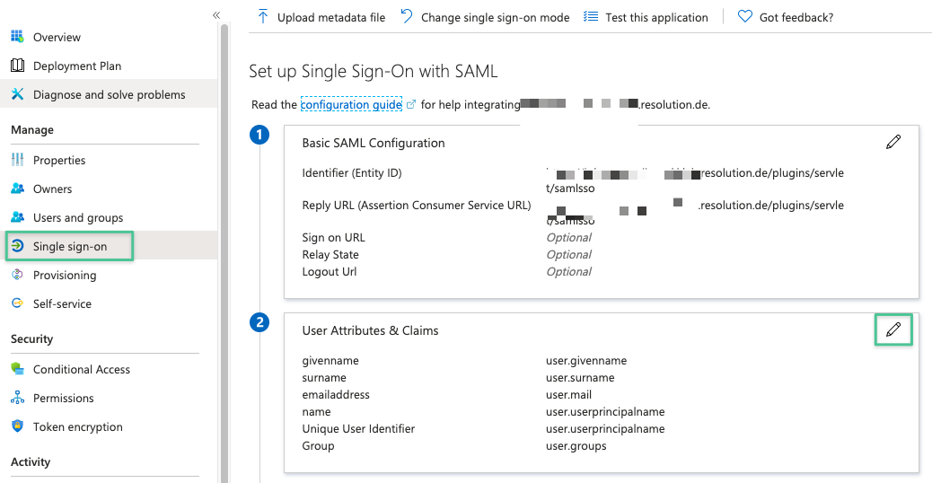Select Token encryption
The height and width of the screenshot is (483, 932).
coord(78,426)
